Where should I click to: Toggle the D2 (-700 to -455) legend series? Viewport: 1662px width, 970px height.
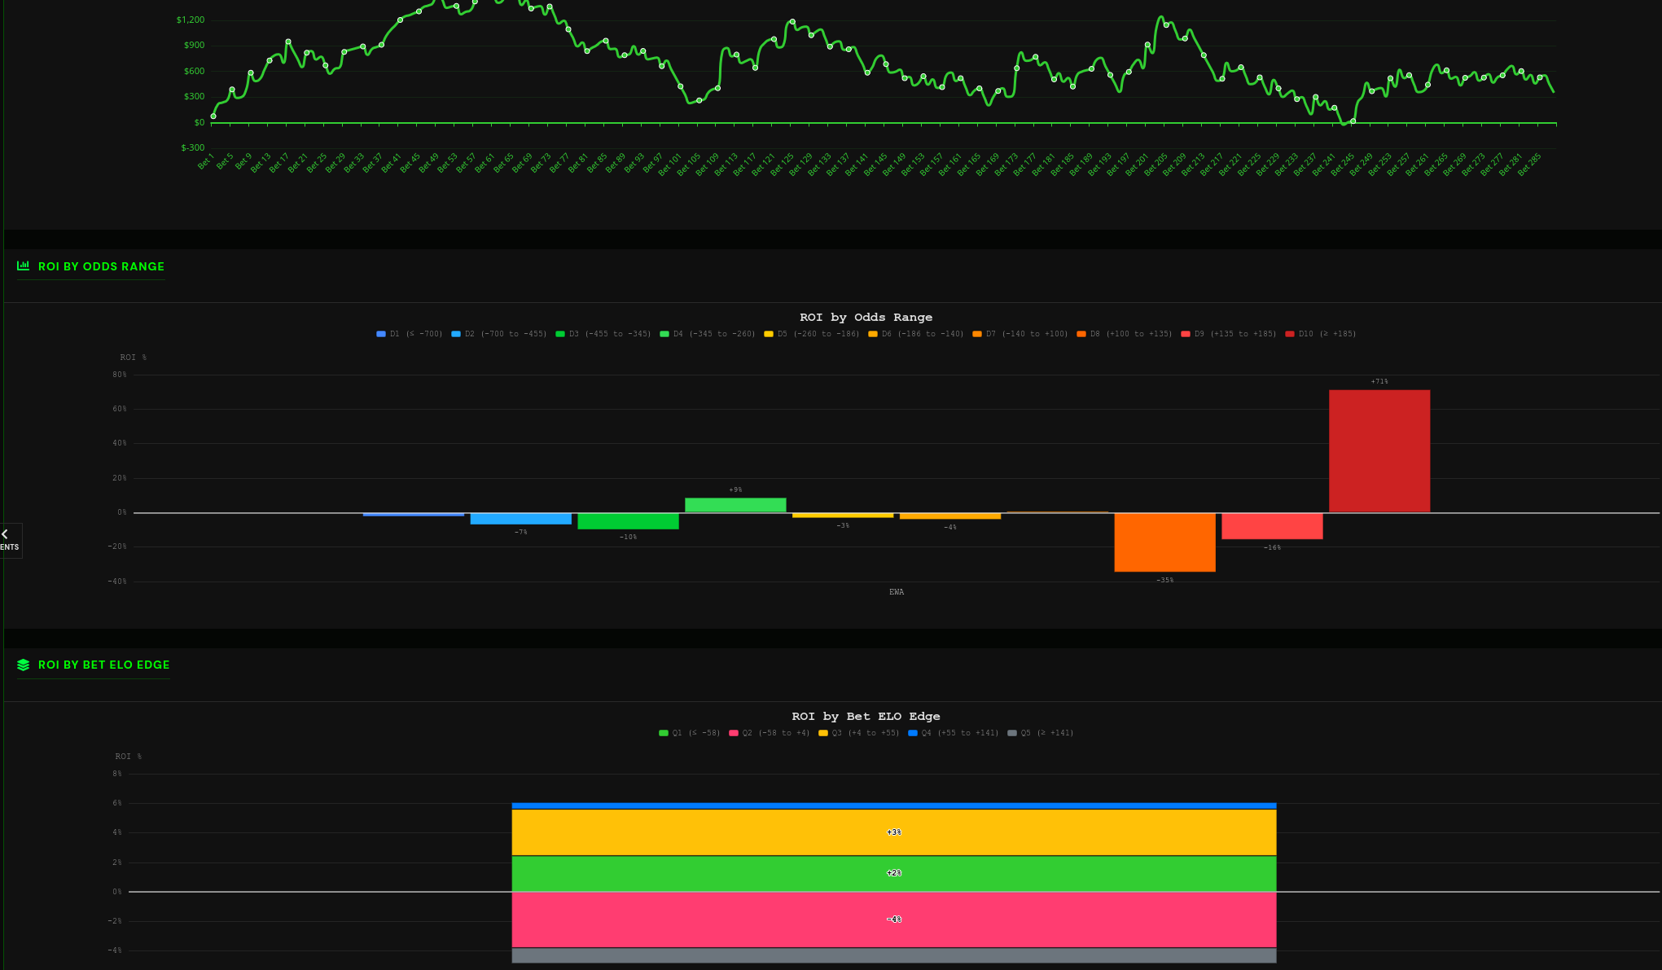[498, 334]
